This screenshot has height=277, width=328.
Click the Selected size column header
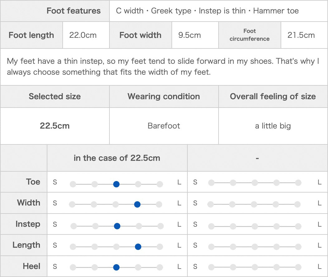tap(55, 97)
